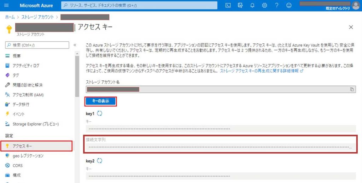Open the directory and subscription filter icon
The image size is (362, 183).
(x=240, y=5)
